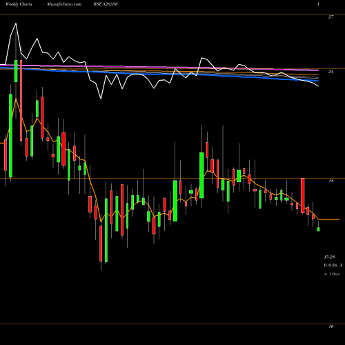Click the 'Weekly Charts' title text
This screenshot has width=345, height=345.
pos(19,4)
